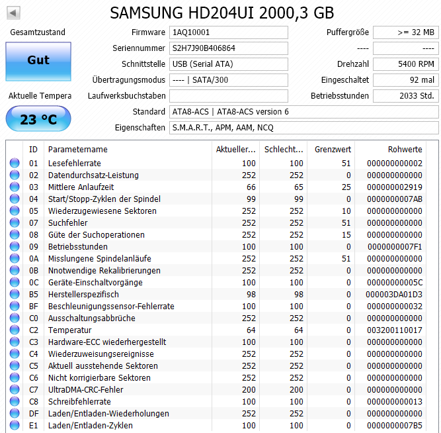Click status orb for ID 09 Betriebsstunden
Screen dimensions: 441x433
click(x=15, y=246)
